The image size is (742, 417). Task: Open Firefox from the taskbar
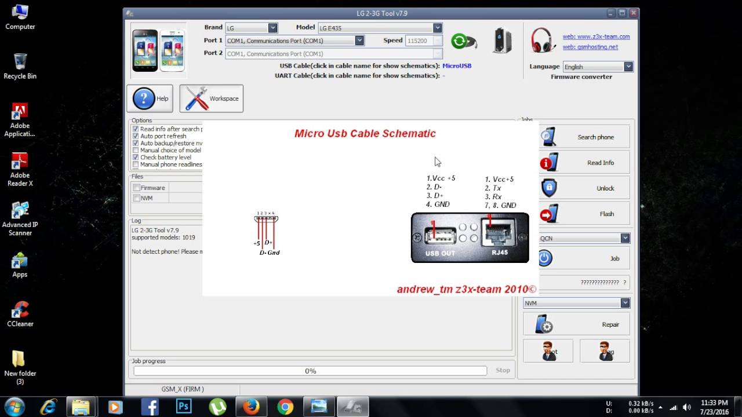tap(251, 407)
